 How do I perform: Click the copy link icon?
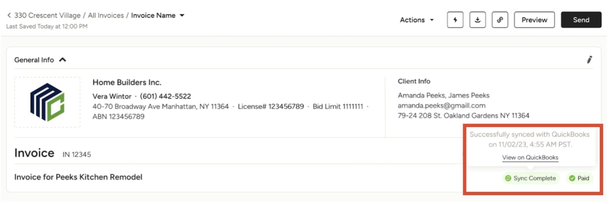tap(500, 20)
